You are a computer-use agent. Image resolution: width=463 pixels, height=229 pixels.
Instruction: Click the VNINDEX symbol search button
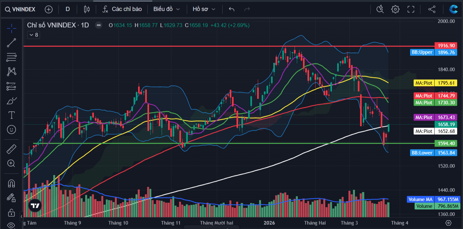(x=20, y=9)
